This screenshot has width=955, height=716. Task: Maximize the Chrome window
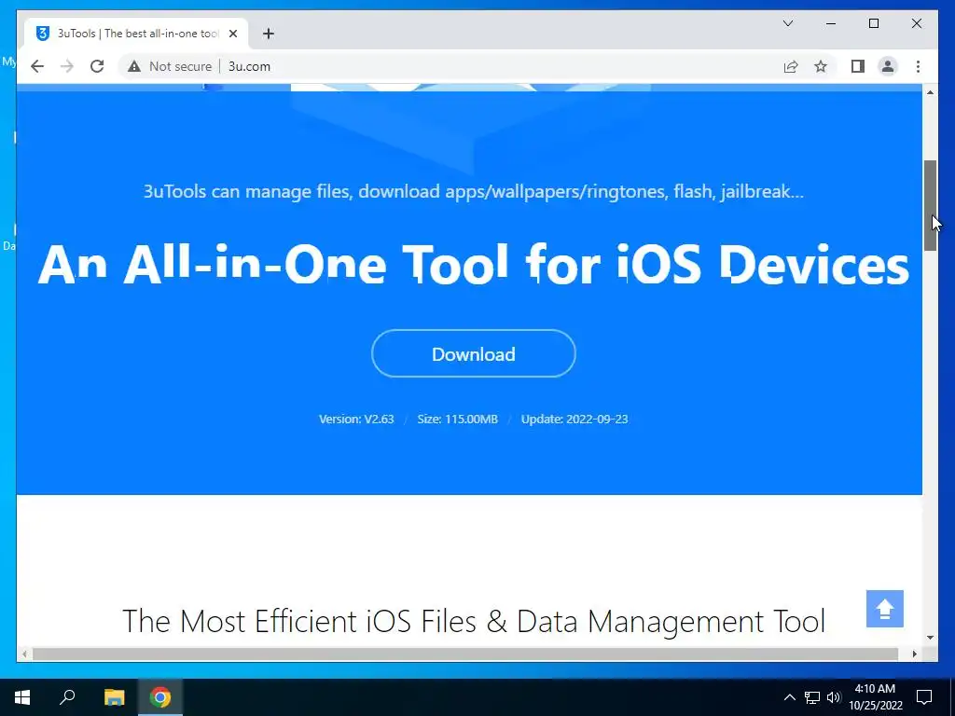point(873,23)
